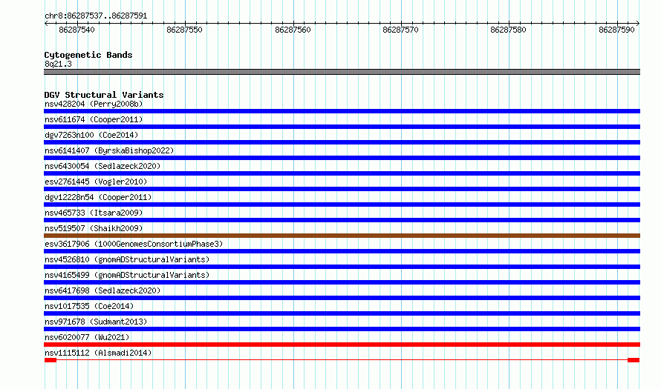Click the gray 8q21.3 cytogenetic band bar
Viewport: 661px width, 389px height.
[x=342, y=72]
